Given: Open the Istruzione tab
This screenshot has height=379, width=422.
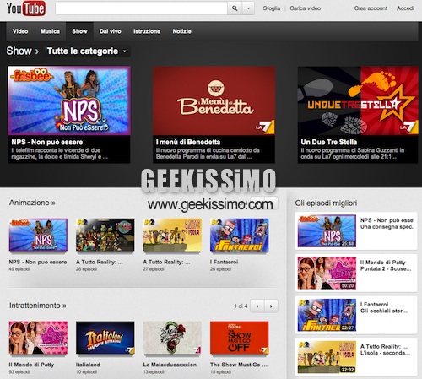Looking at the screenshot, I should click(x=147, y=31).
